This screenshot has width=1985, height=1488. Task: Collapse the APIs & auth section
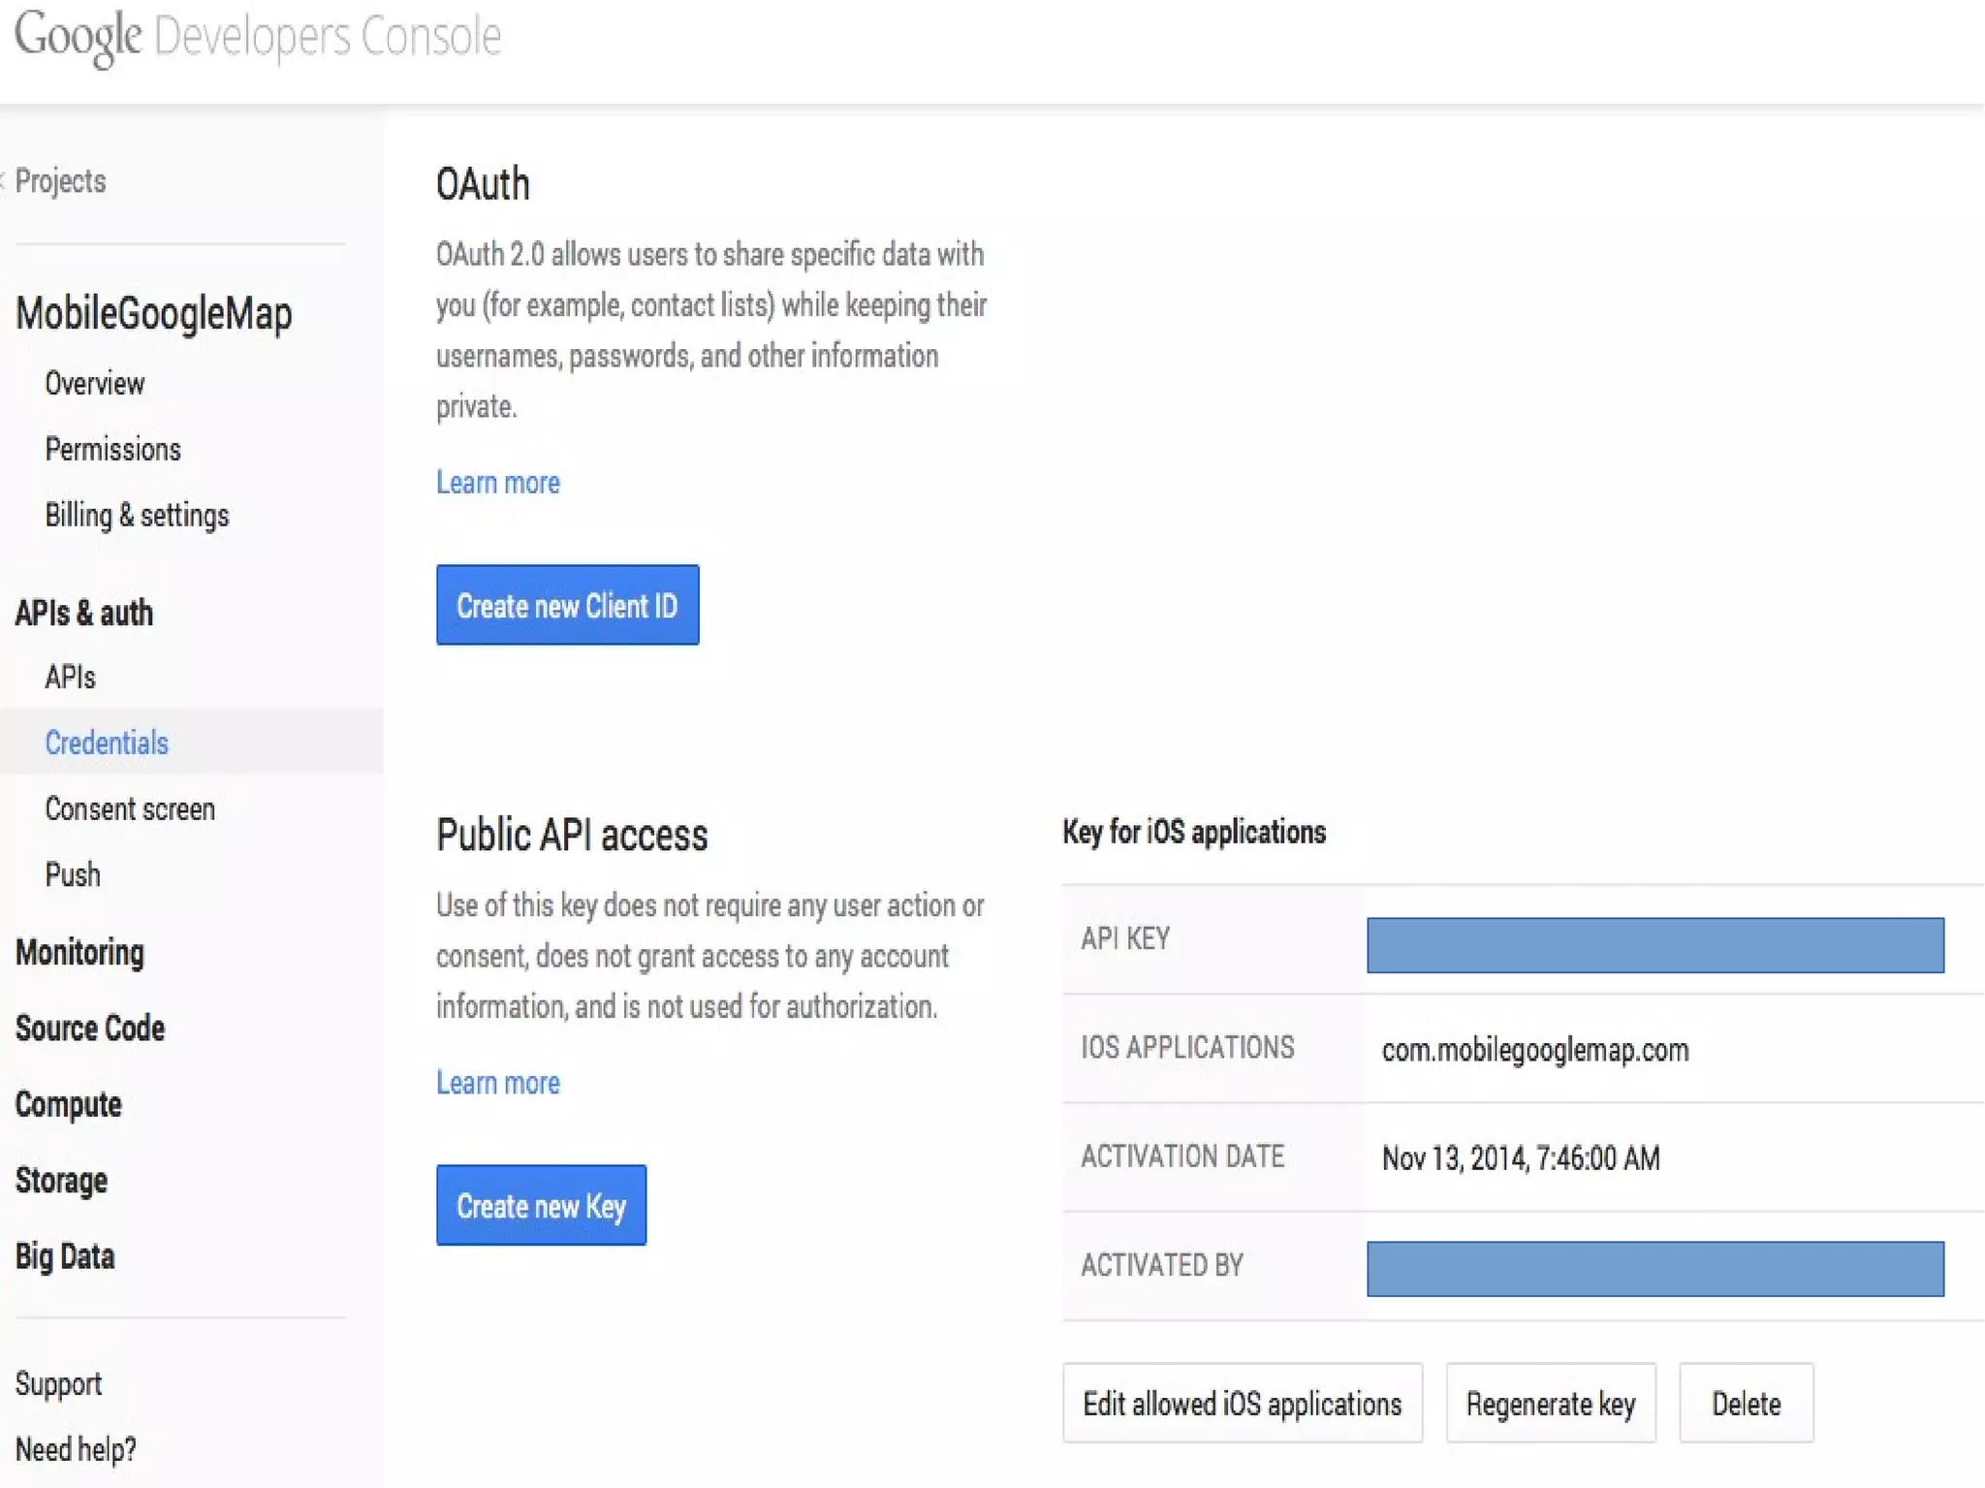point(84,613)
